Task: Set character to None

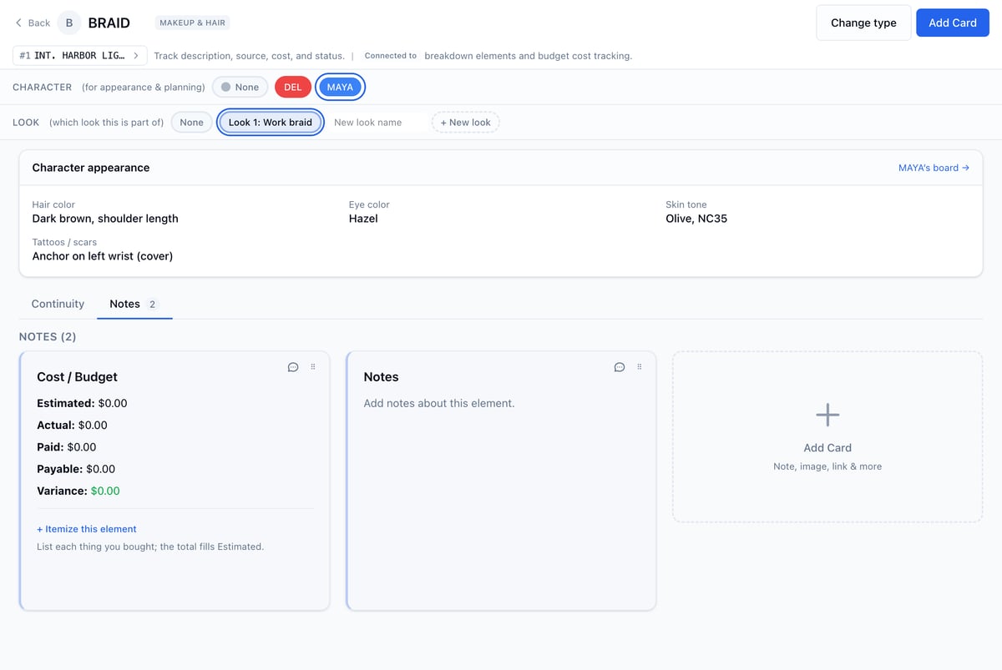Action: tap(240, 87)
